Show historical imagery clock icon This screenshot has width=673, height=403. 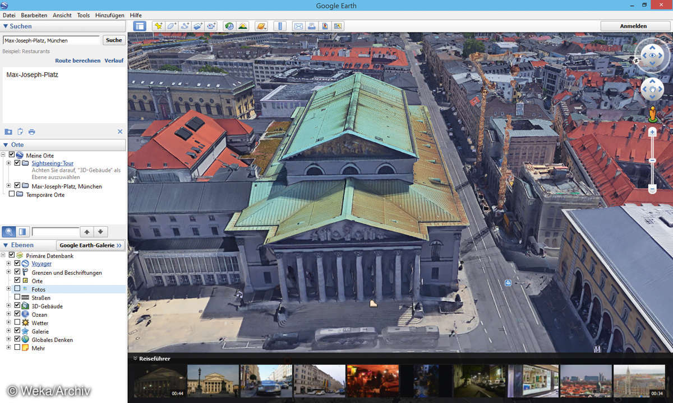point(229,26)
